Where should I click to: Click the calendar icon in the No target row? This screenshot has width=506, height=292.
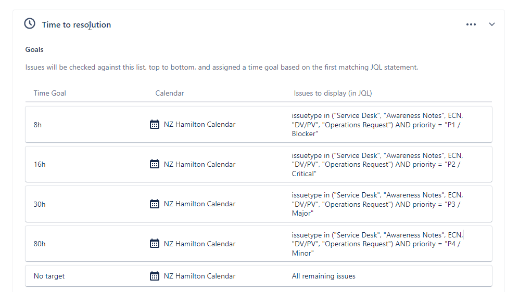(155, 276)
